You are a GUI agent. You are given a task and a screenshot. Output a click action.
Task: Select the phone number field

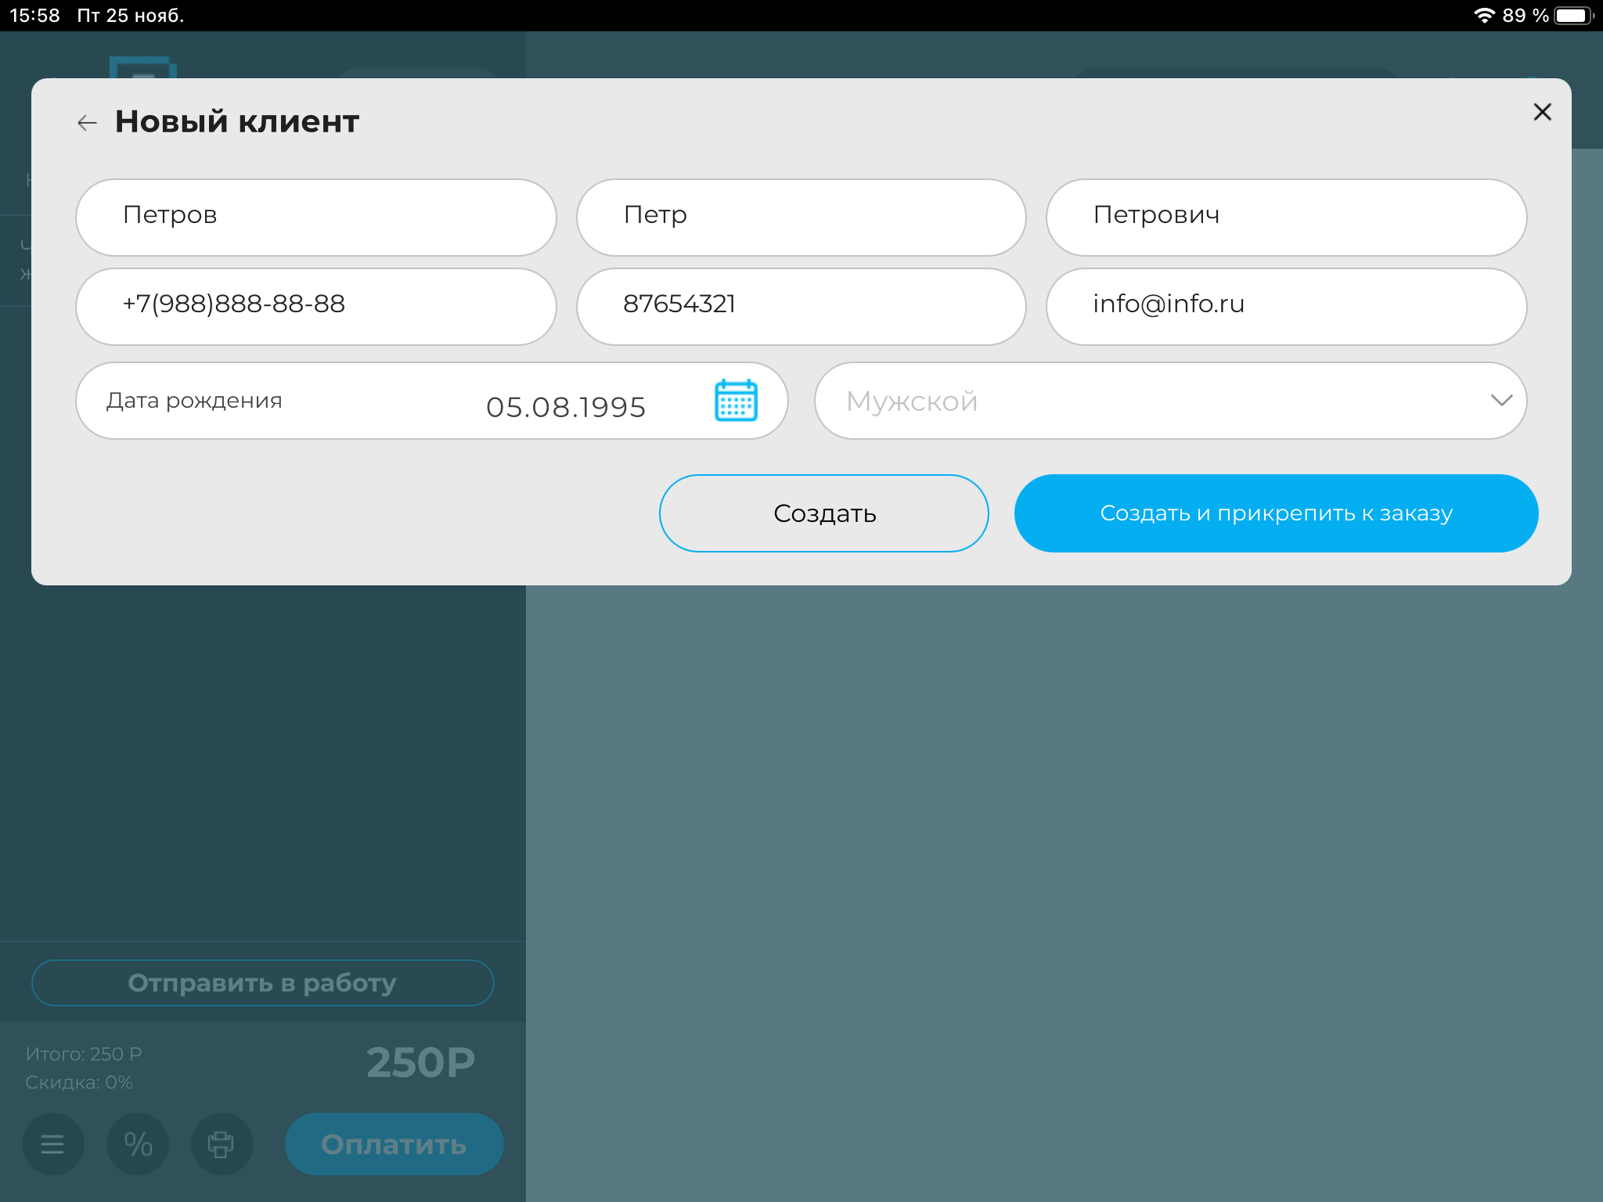316,306
